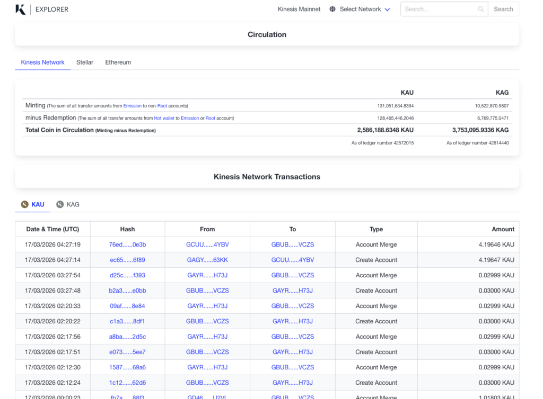The width and height of the screenshot is (543, 399).
Task: Open the Ethereum tab
Action: [x=118, y=62]
